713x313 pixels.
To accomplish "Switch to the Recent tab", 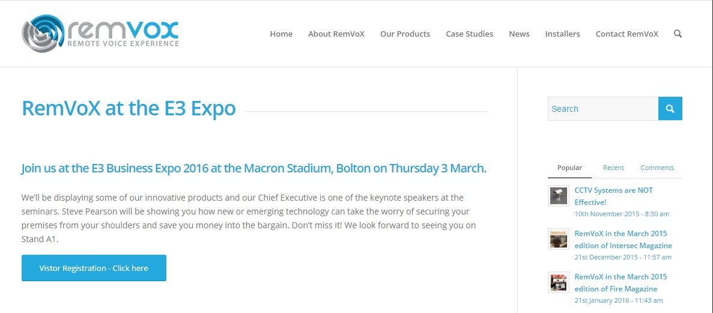I will tap(613, 168).
